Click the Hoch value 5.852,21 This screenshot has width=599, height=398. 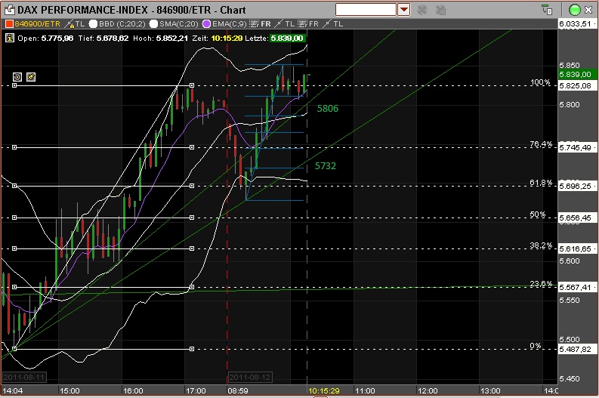[x=172, y=39]
